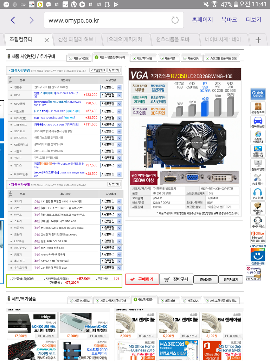270x361 pixels.
Task: Open the 메인보드 row 사양변경 dropdown
Action: pos(111,111)
